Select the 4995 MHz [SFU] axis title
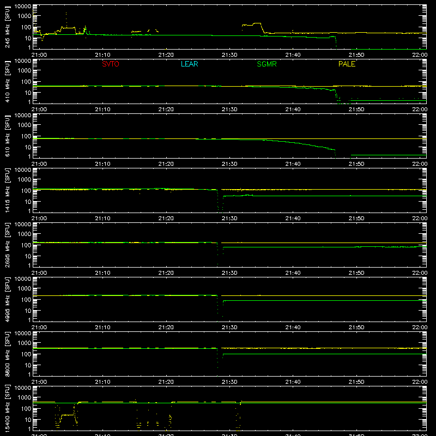This screenshot has width=436, height=436. (x=8, y=299)
